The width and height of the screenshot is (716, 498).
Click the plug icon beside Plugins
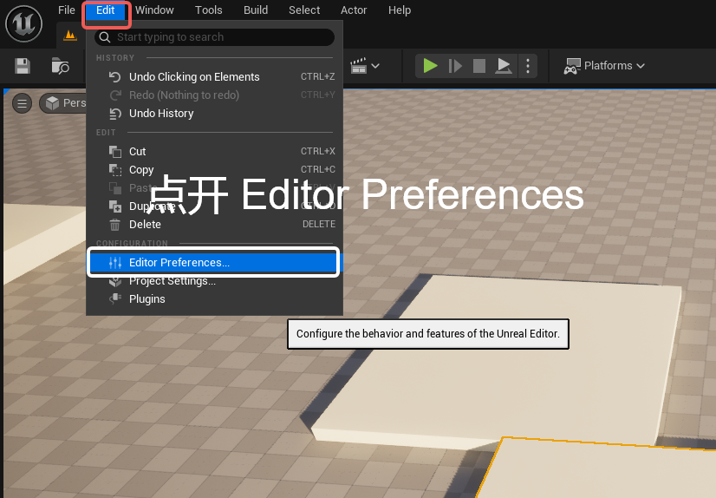115,298
